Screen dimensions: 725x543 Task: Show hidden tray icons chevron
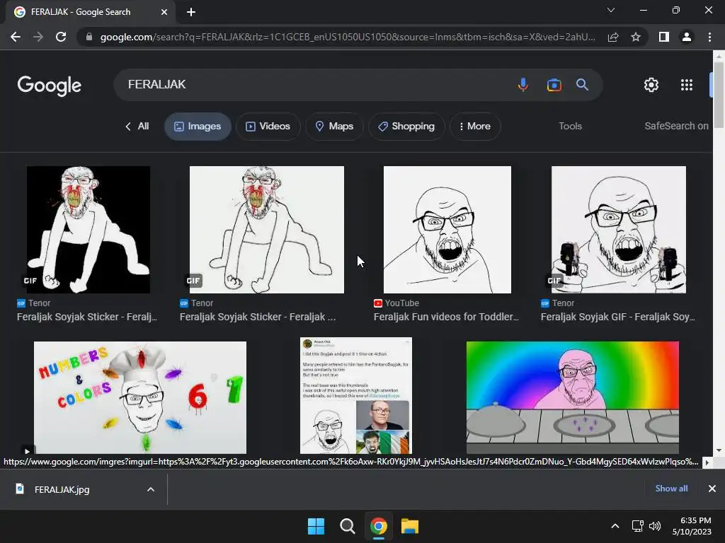click(x=615, y=526)
